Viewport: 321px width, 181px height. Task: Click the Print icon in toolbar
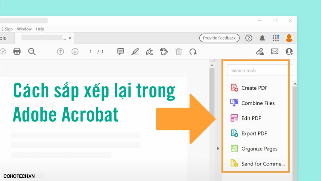click(x=17, y=52)
